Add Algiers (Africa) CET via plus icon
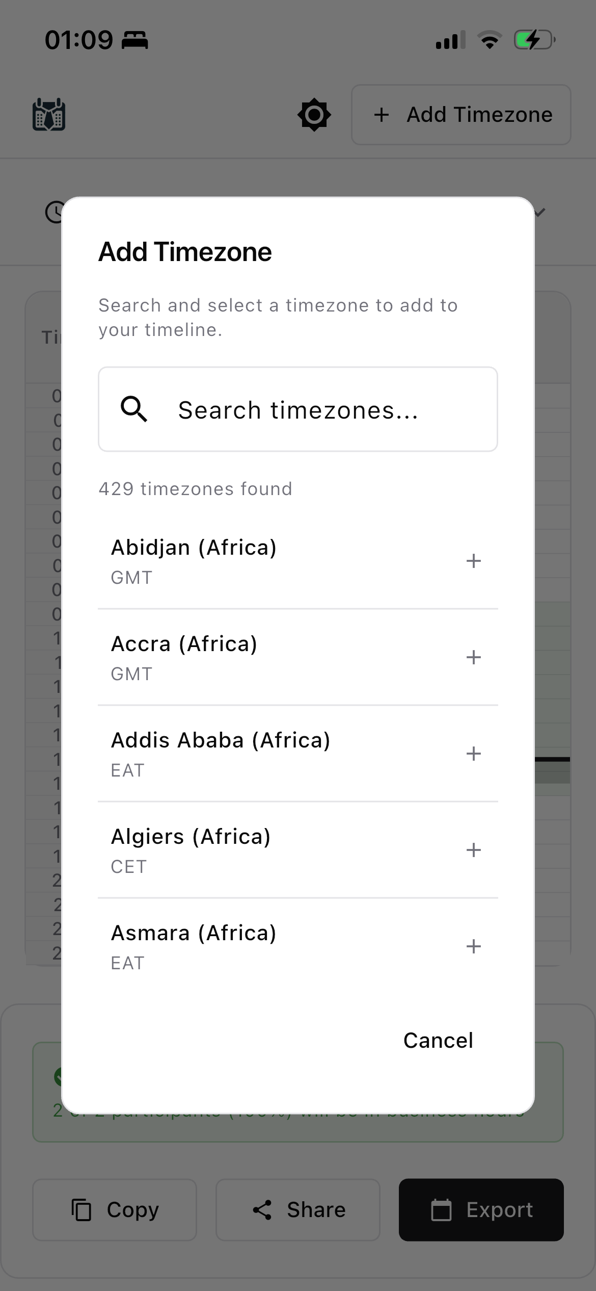This screenshot has width=596, height=1291. (473, 850)
